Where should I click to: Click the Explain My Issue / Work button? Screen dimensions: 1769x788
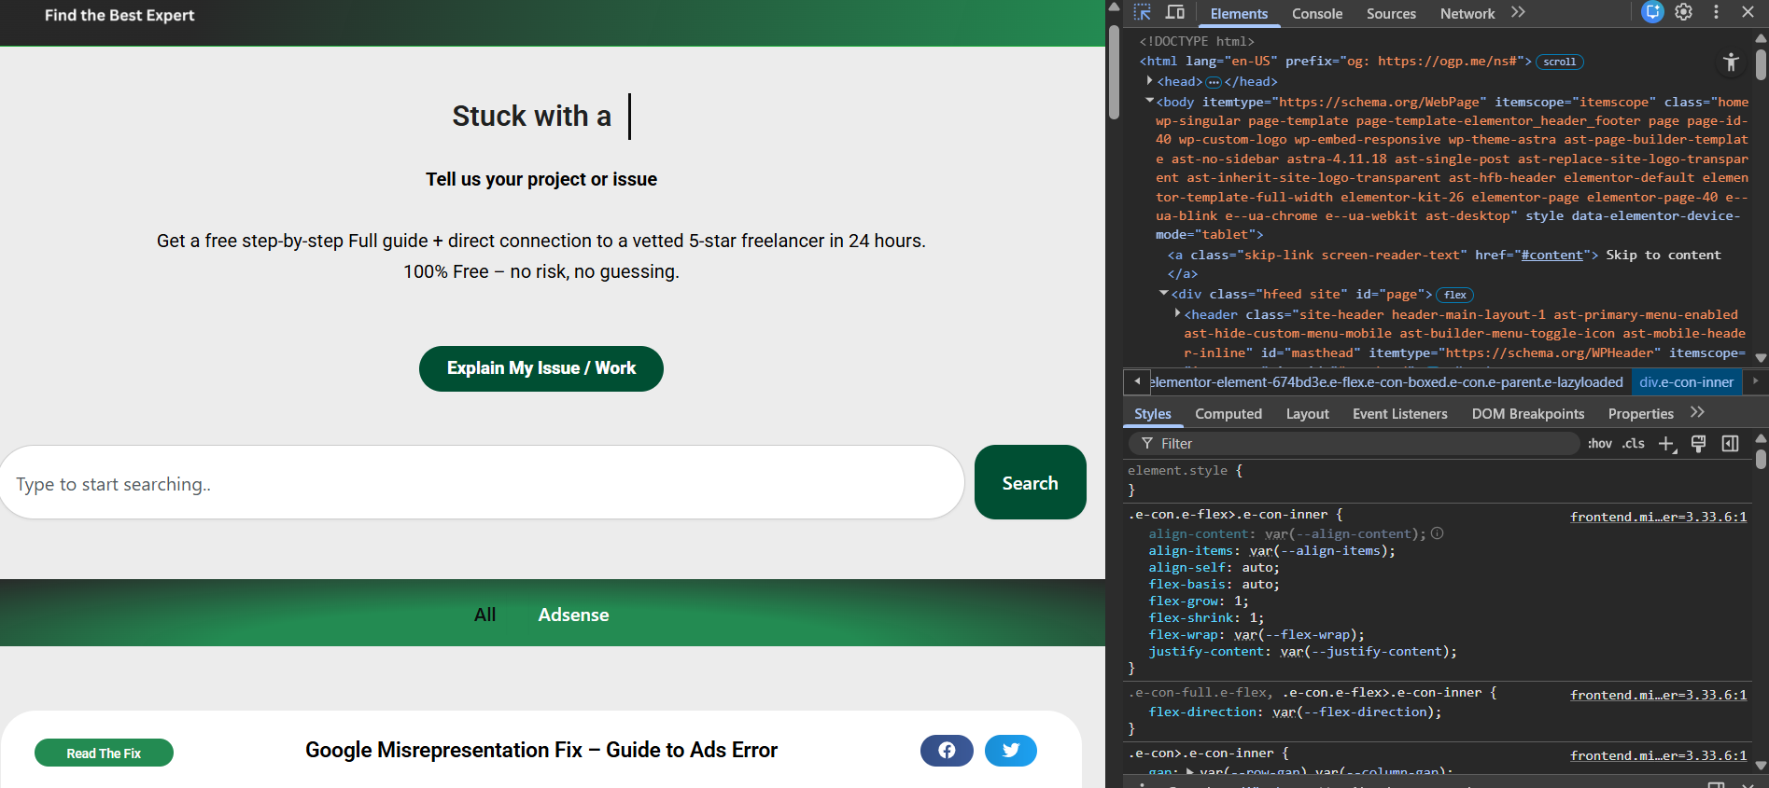coord(541,368)
